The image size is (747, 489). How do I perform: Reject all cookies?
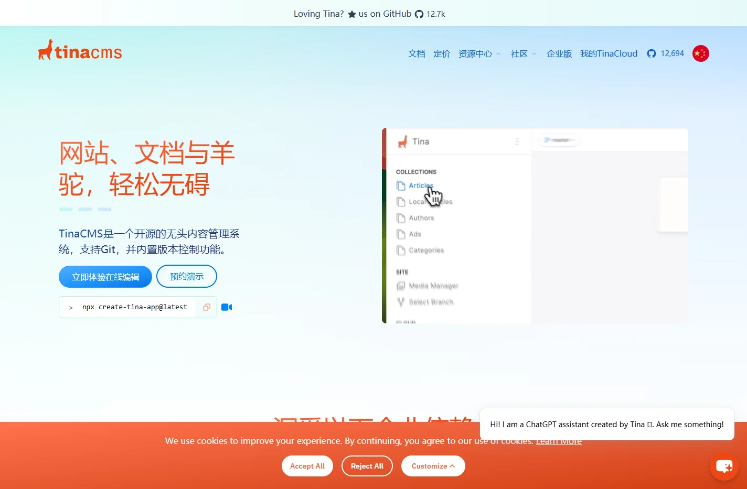(x=367, y=466)
